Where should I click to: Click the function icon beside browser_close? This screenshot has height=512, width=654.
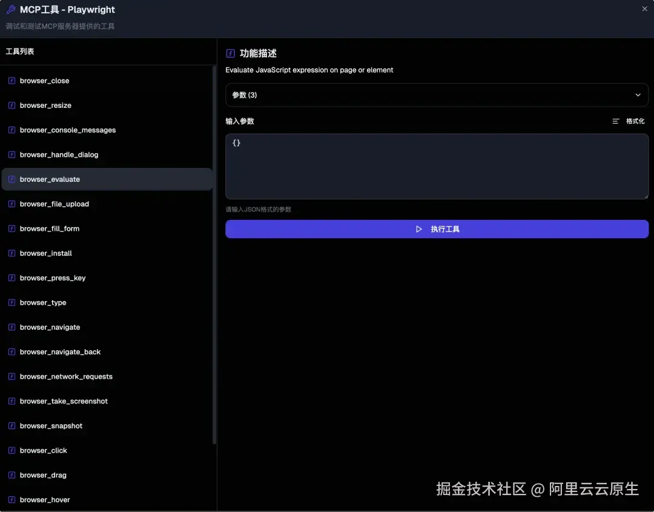click(x=12, y=80)
